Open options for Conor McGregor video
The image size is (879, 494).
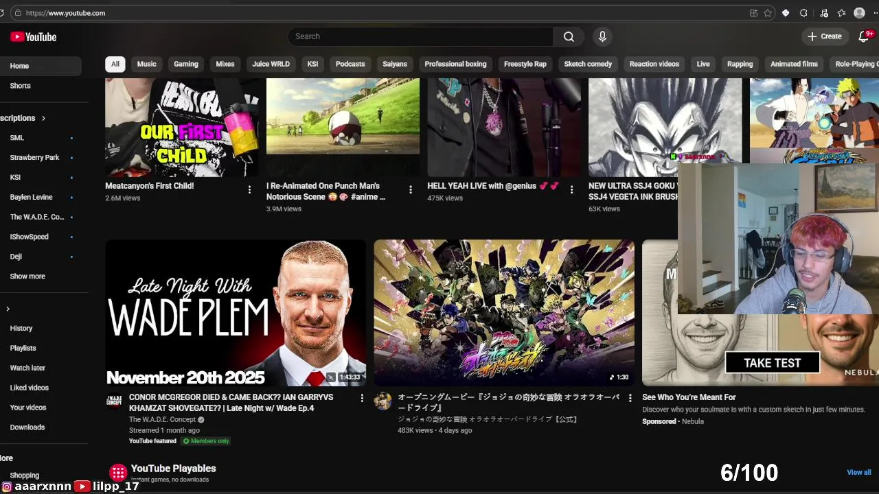[x=362, y=398]
